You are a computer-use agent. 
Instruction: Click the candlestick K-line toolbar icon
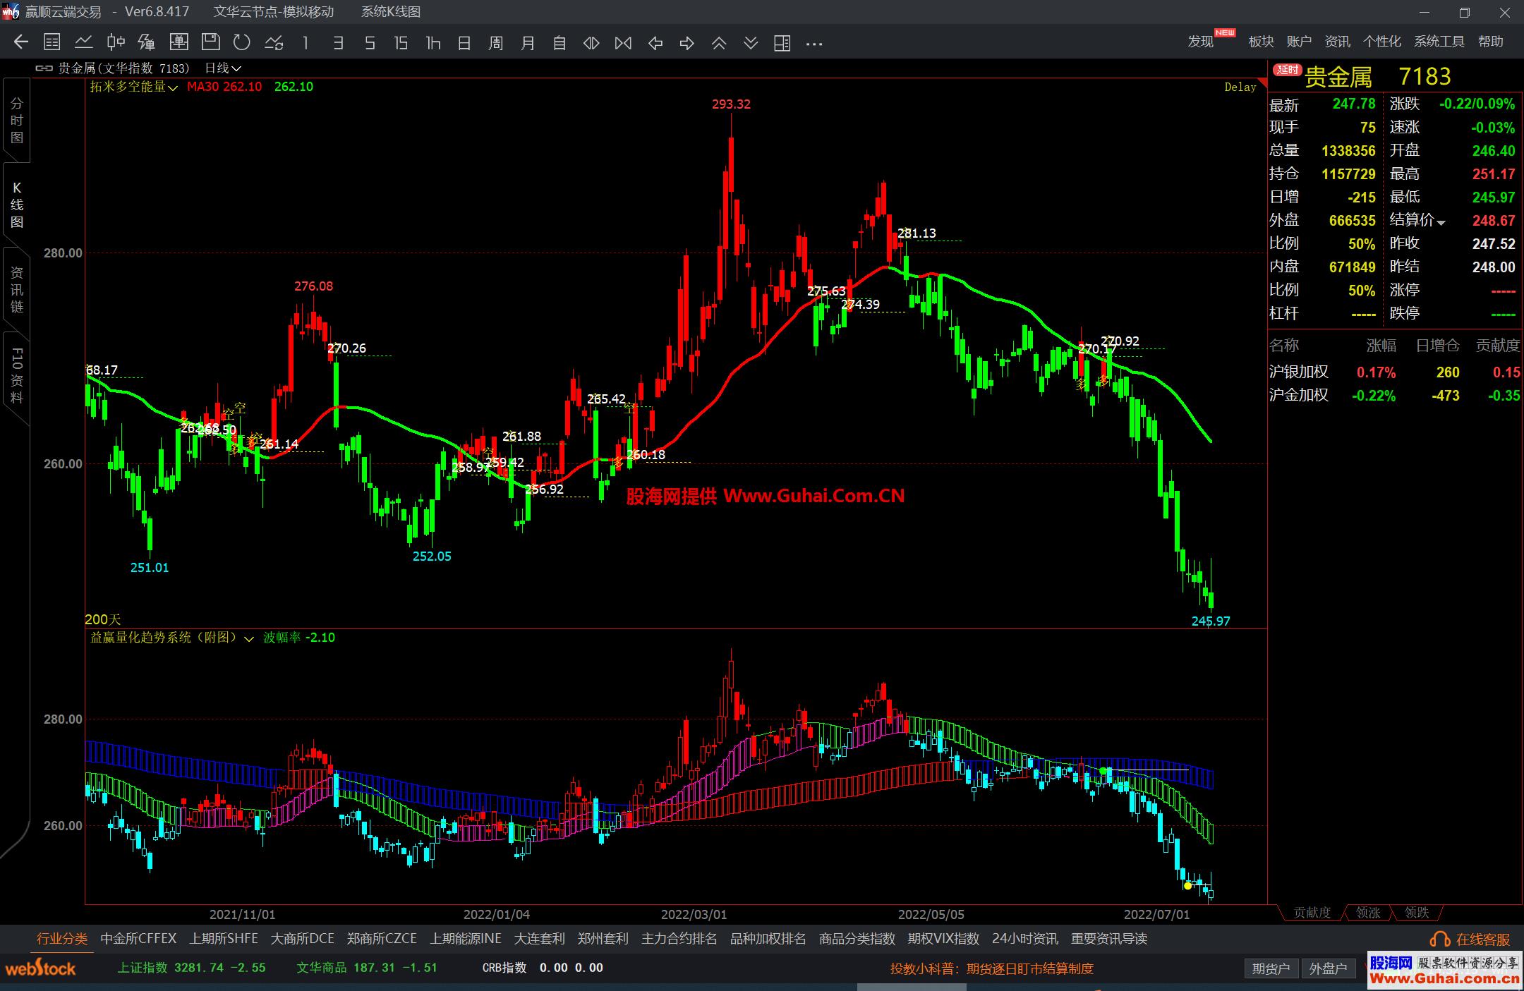point(116,43)
